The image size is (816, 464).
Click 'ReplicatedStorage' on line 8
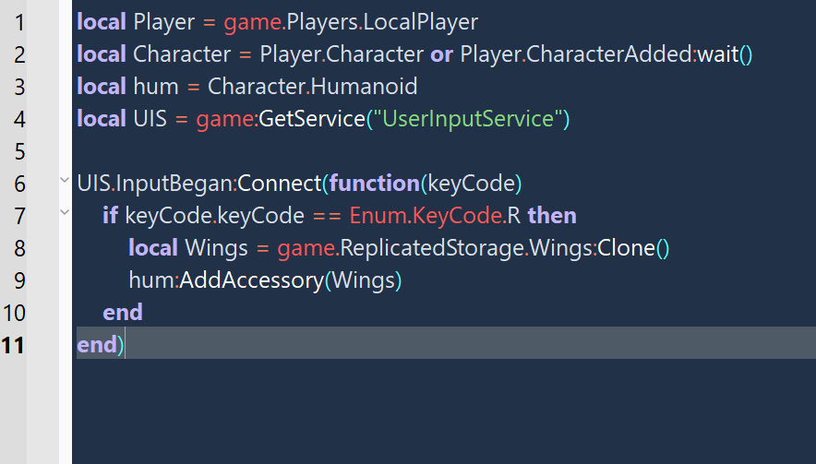[431, 248]
